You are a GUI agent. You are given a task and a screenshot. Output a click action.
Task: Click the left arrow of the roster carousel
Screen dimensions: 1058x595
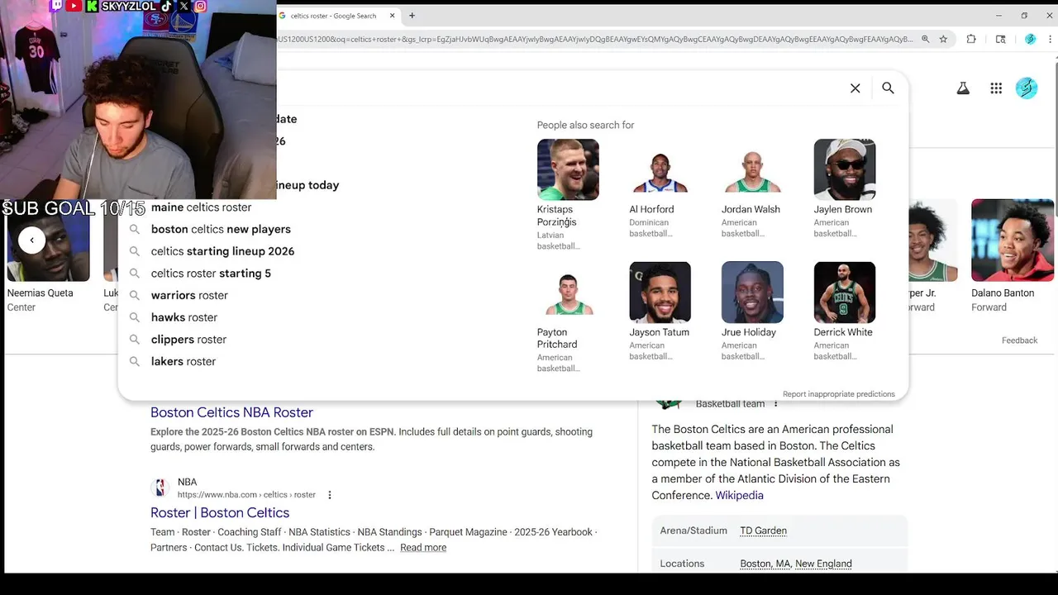pyautogui.click(x=31, y=240)
